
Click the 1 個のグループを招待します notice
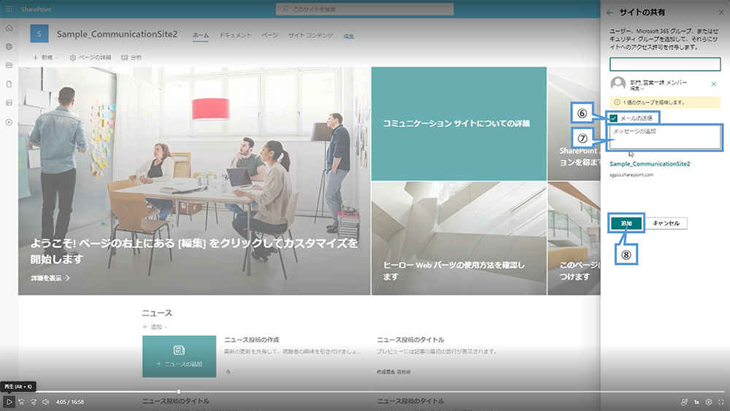click(x=665, y=102)
